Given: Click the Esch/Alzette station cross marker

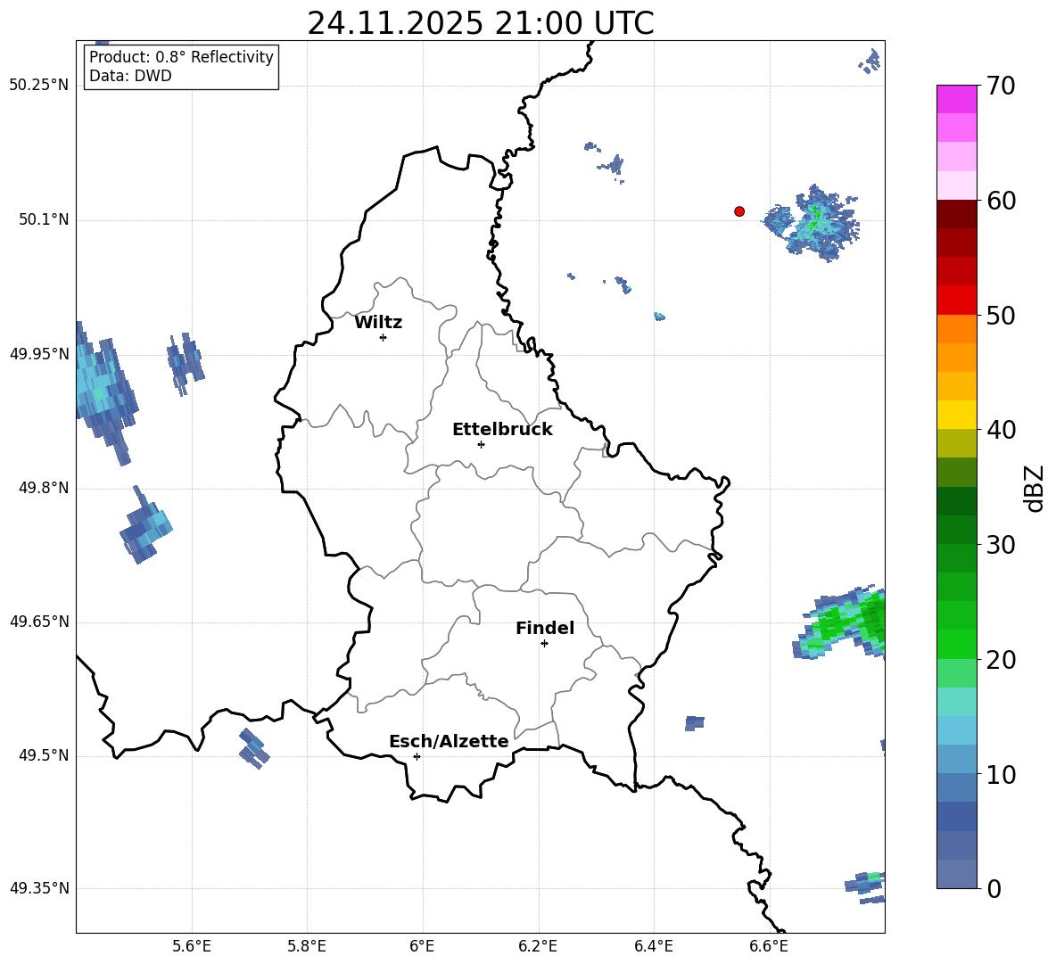Looking at the screenshot, I should [417, 756].
